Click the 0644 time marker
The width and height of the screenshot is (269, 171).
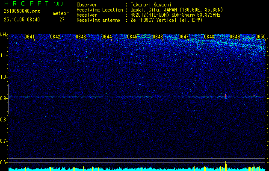106,37
